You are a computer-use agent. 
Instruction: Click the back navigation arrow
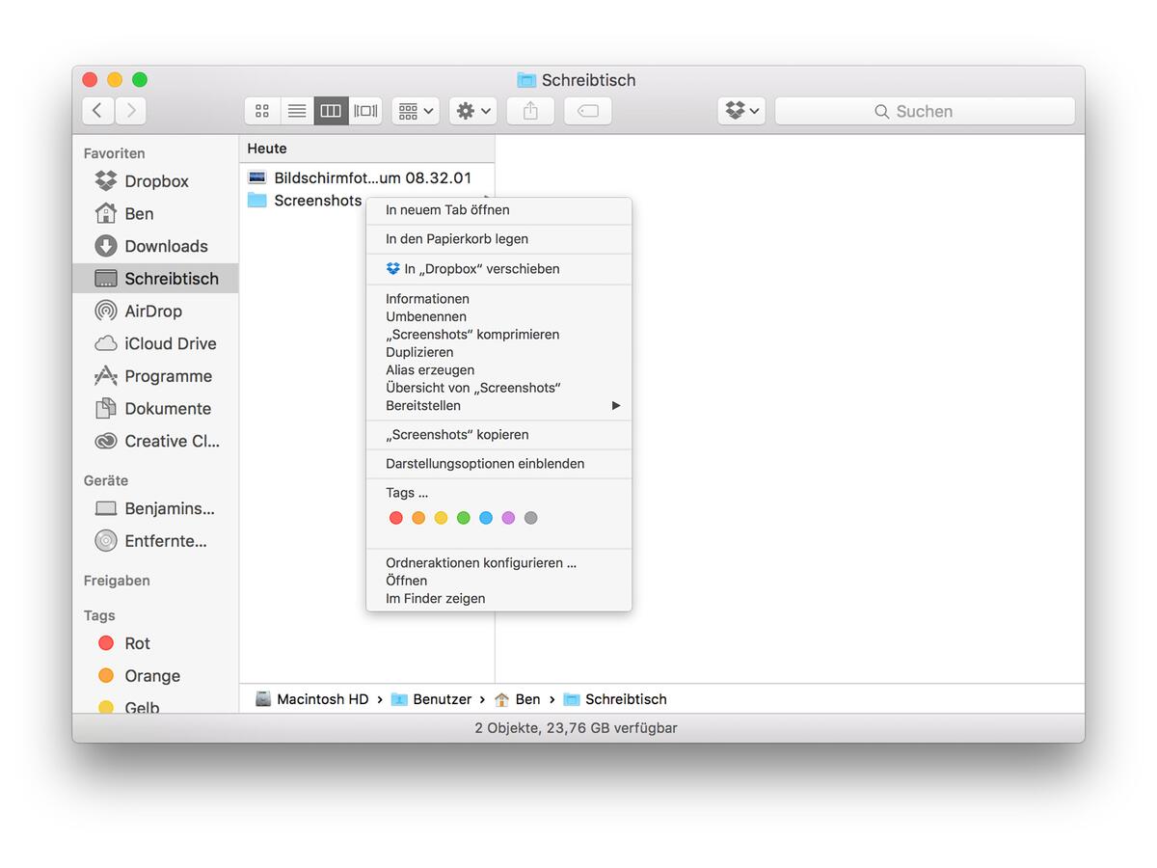97,110
